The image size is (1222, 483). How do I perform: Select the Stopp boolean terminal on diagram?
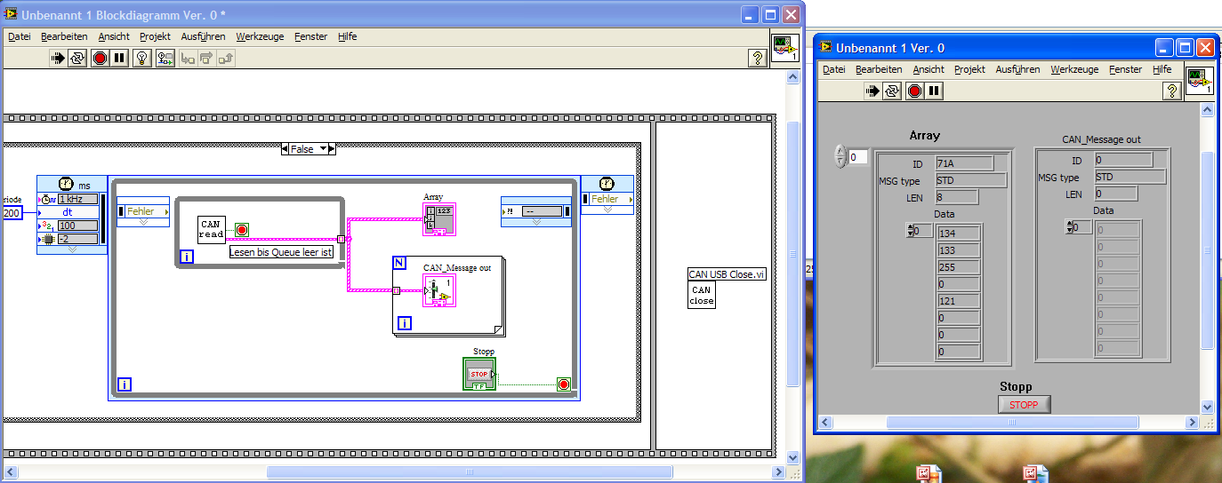pyautogui.click(x=479, y=374)
